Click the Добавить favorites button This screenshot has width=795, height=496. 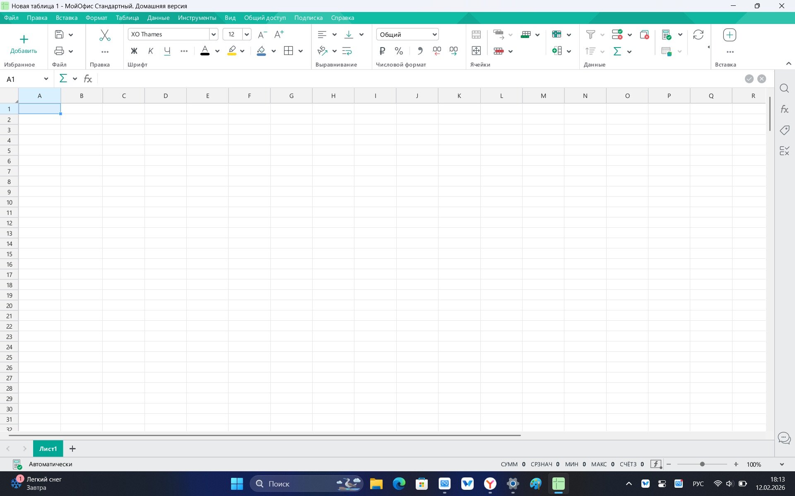point(24,44)
